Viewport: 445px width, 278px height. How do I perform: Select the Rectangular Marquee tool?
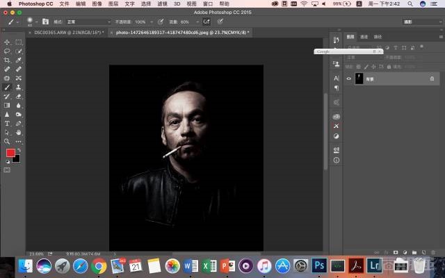tap(19, 42)
